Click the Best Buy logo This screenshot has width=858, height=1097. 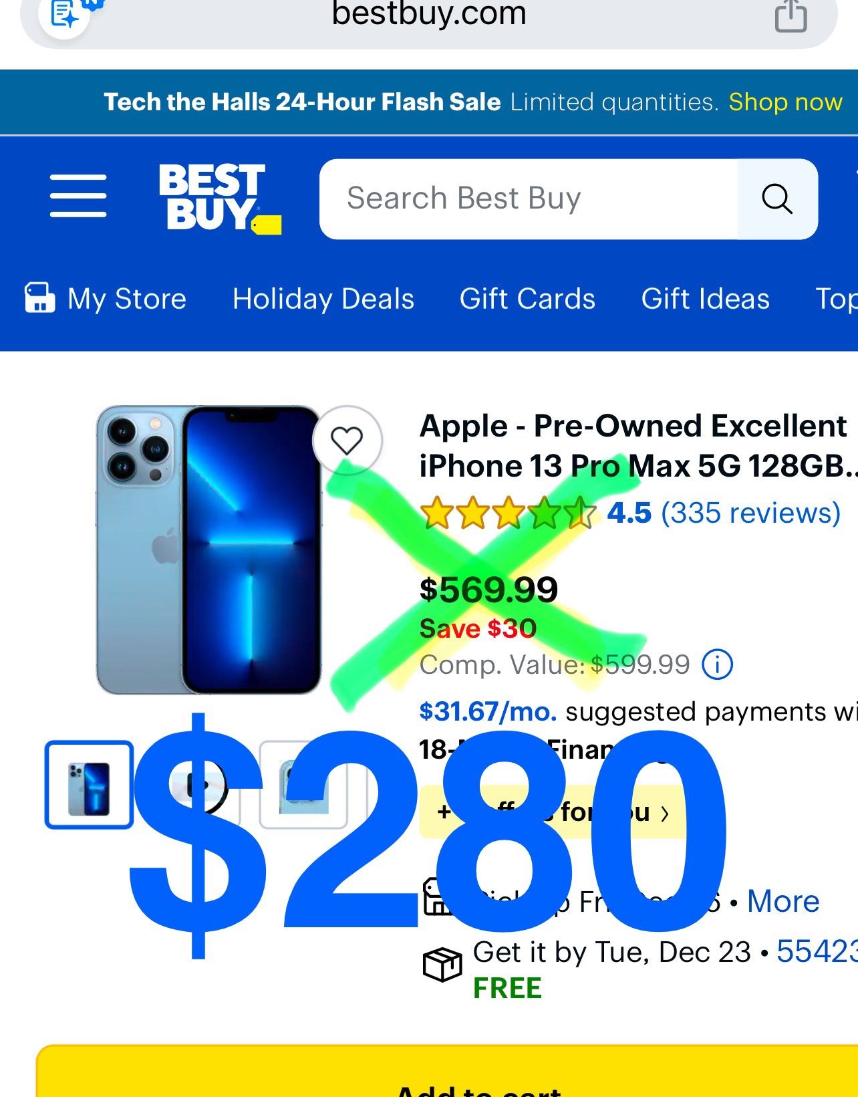coord(220,199)
